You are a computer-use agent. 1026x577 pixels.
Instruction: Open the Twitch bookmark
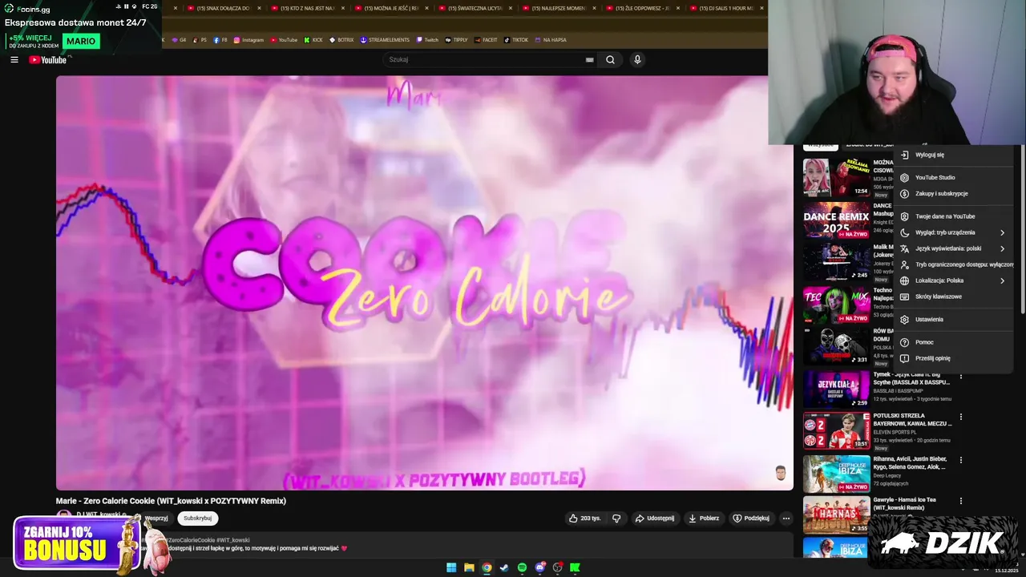pyautogui.click(x=427, y=39)
